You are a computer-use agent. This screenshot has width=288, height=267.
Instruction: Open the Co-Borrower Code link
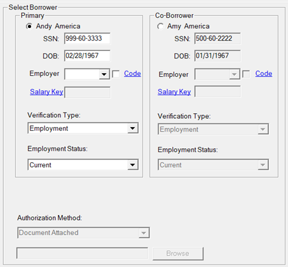(264, 74)
